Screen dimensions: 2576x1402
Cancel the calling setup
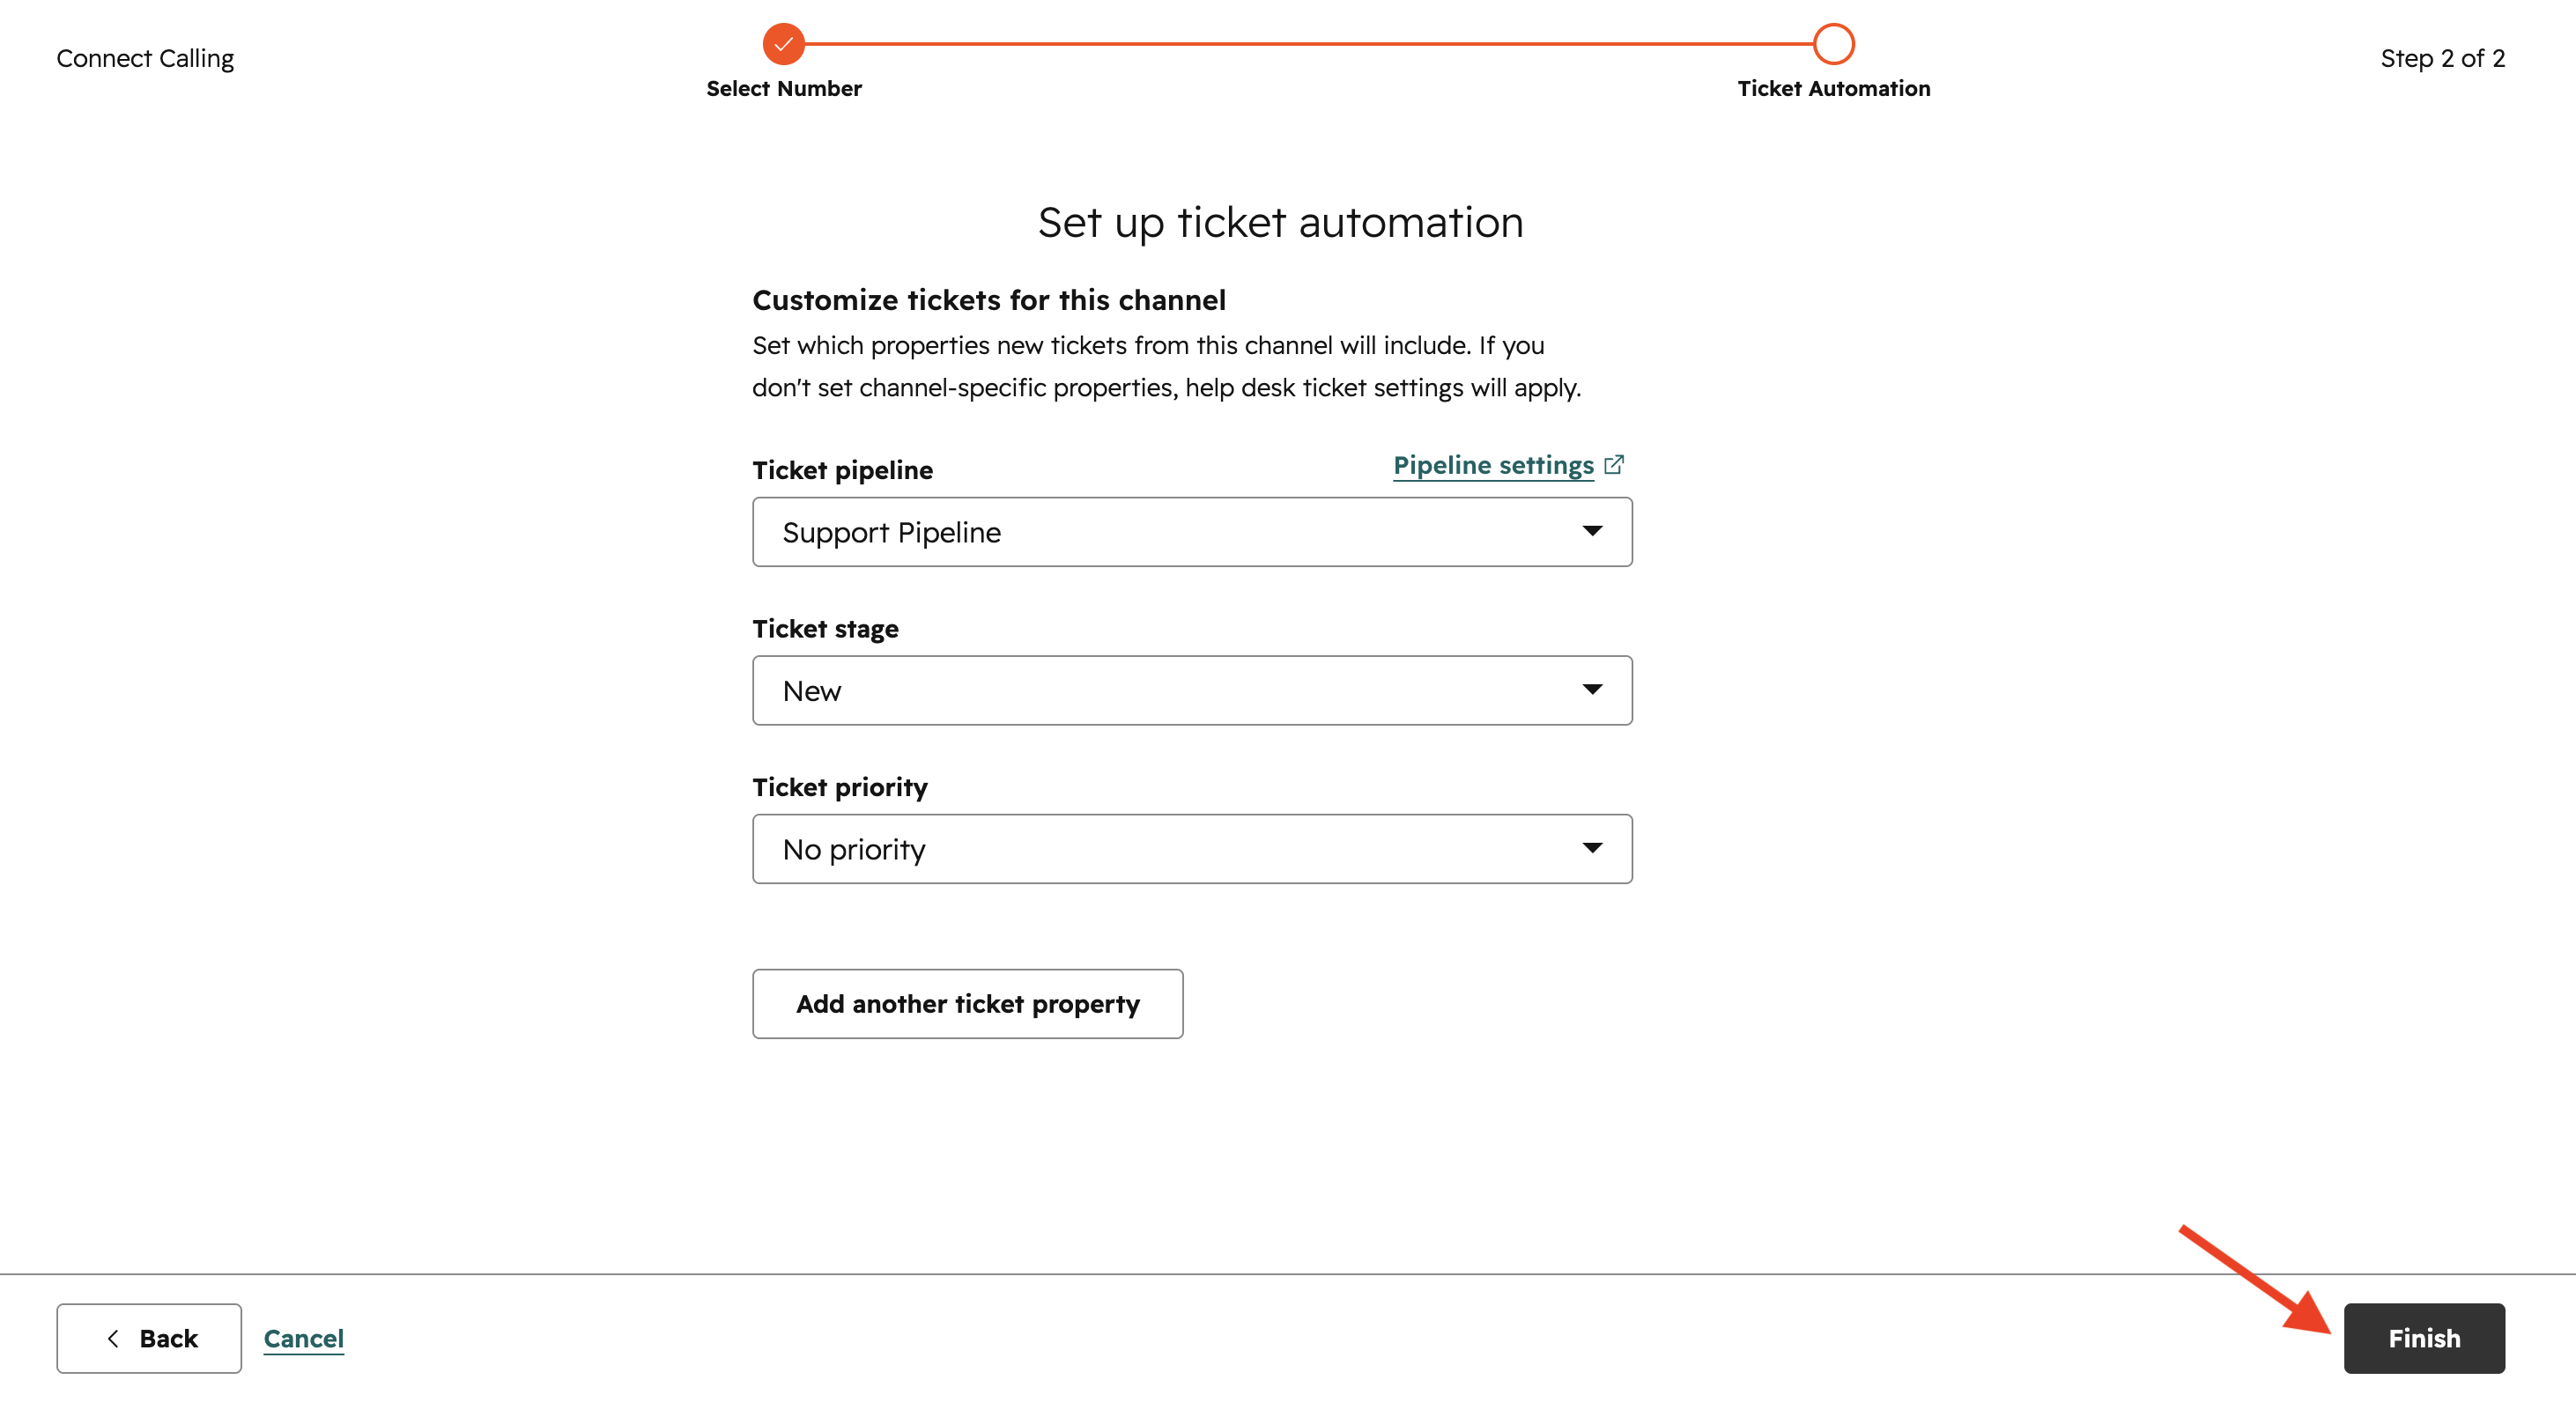(x=303, y=1338)
